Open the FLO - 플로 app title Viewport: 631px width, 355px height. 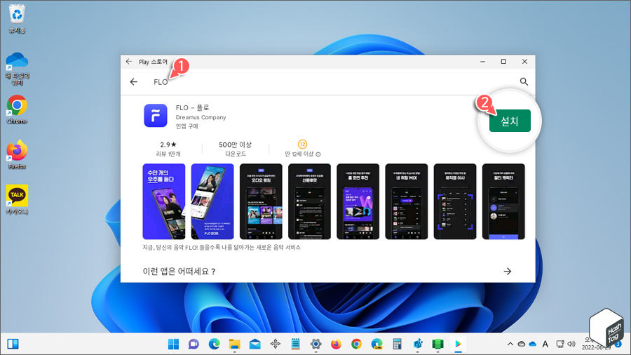coord(192,108)
